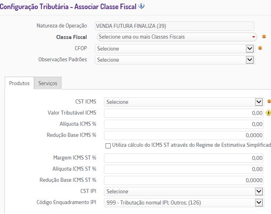271x214 pixels.
Task: Select the Produtos tab
Action: tap(19, 83)
